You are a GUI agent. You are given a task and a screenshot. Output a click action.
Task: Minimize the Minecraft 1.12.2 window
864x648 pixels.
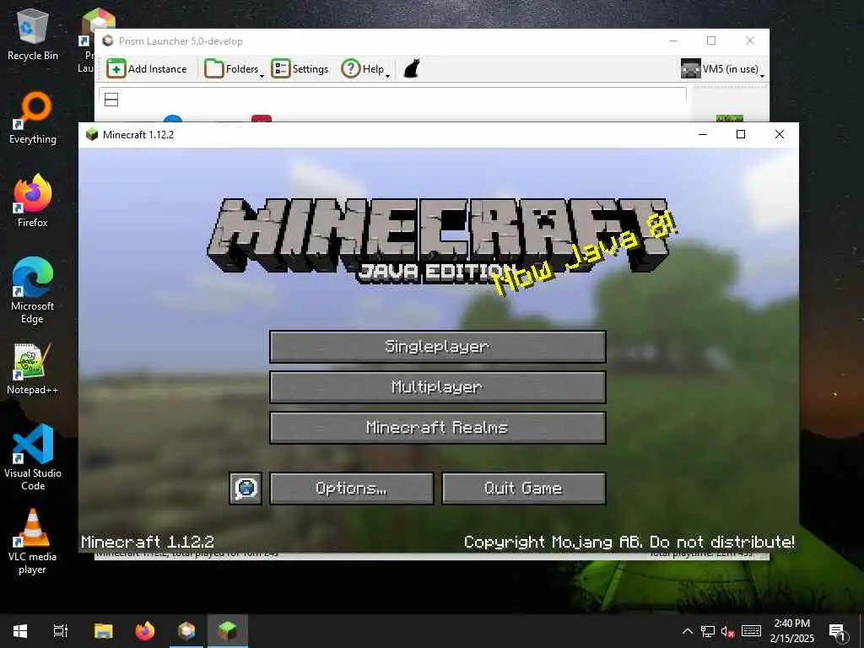point(703,134)
